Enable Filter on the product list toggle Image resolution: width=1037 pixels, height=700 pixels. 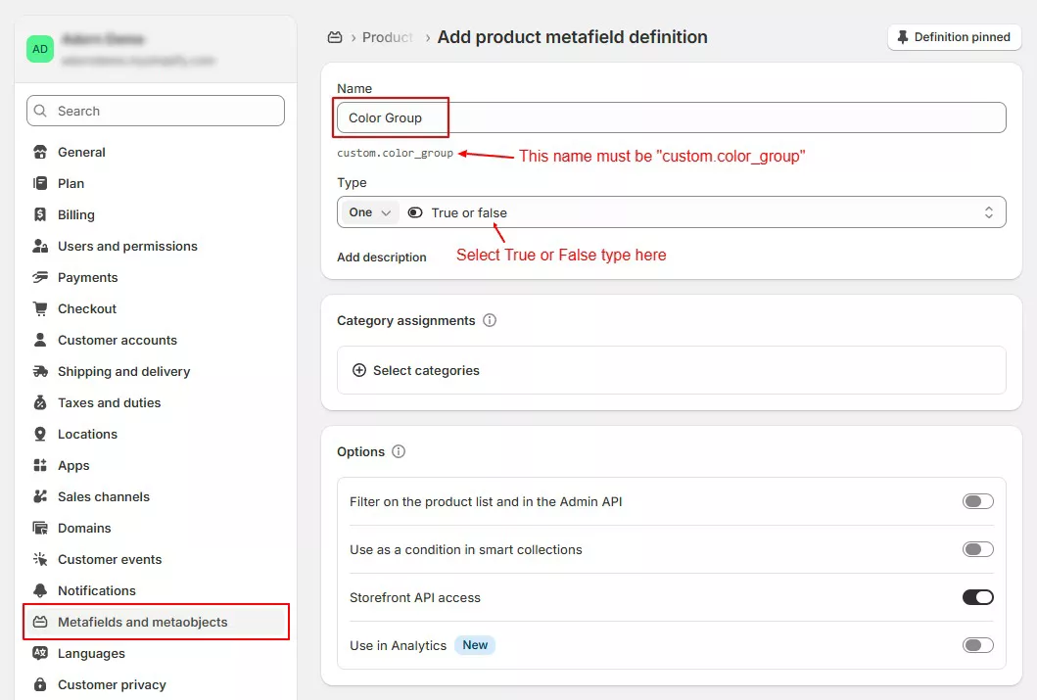[977, 502]
